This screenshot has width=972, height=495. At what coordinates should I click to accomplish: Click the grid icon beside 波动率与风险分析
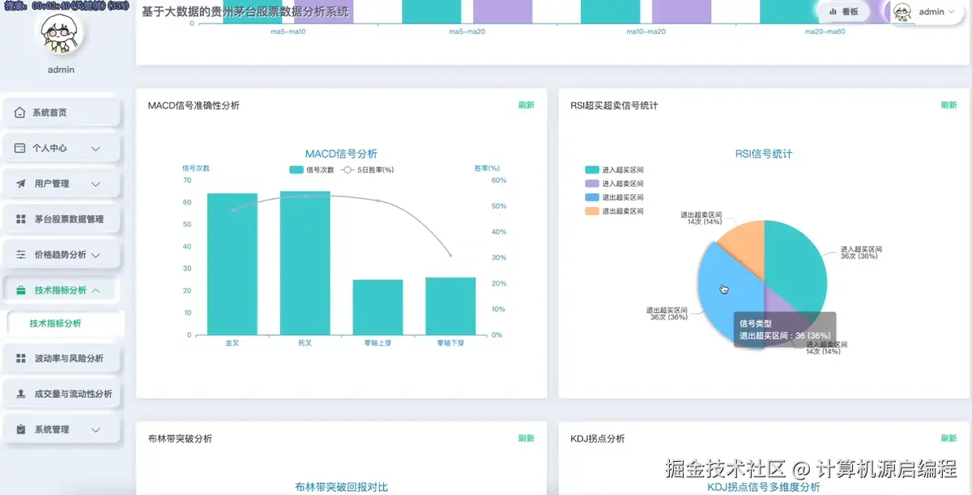20,358
